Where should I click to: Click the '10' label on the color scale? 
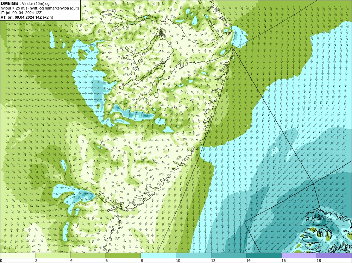(178, 261)
